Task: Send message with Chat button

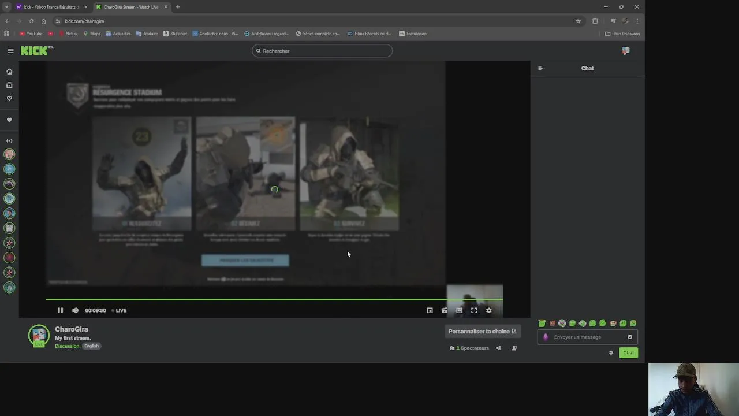Action: point(628,352)
